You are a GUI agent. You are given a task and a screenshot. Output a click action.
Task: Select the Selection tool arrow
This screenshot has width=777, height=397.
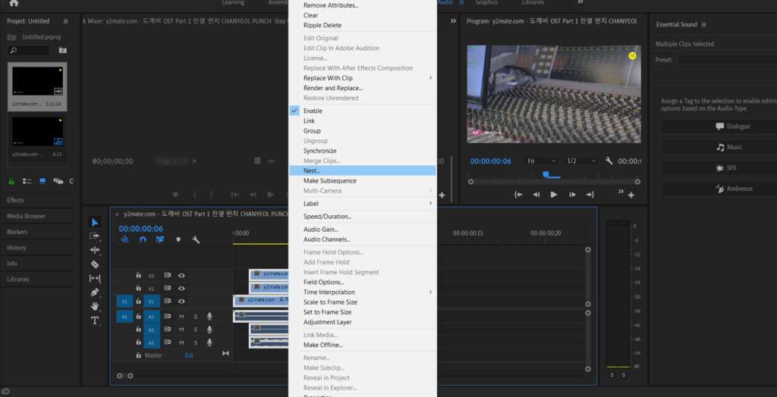(95, 222)
